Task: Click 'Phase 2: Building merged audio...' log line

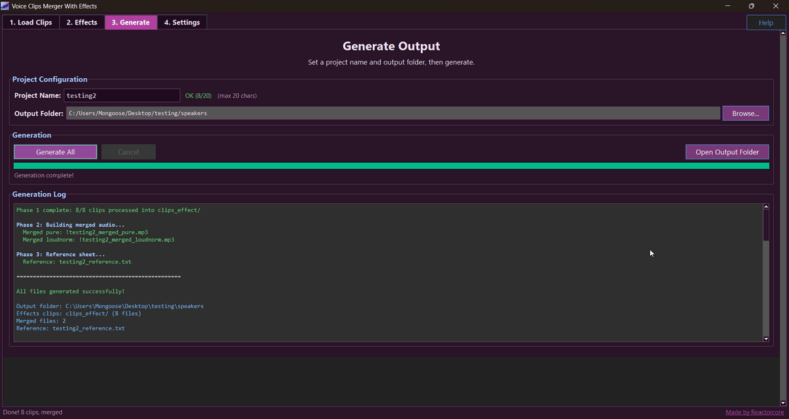Action: [70, 225]
